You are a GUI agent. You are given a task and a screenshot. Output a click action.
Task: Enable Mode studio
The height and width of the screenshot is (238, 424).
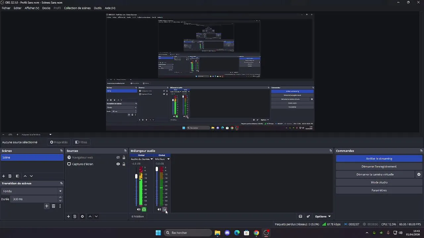click(379, 182)
